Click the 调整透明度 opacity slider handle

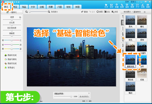point(71,96)
